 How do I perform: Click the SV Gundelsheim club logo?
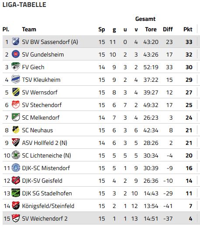click(x=16, y=54)
